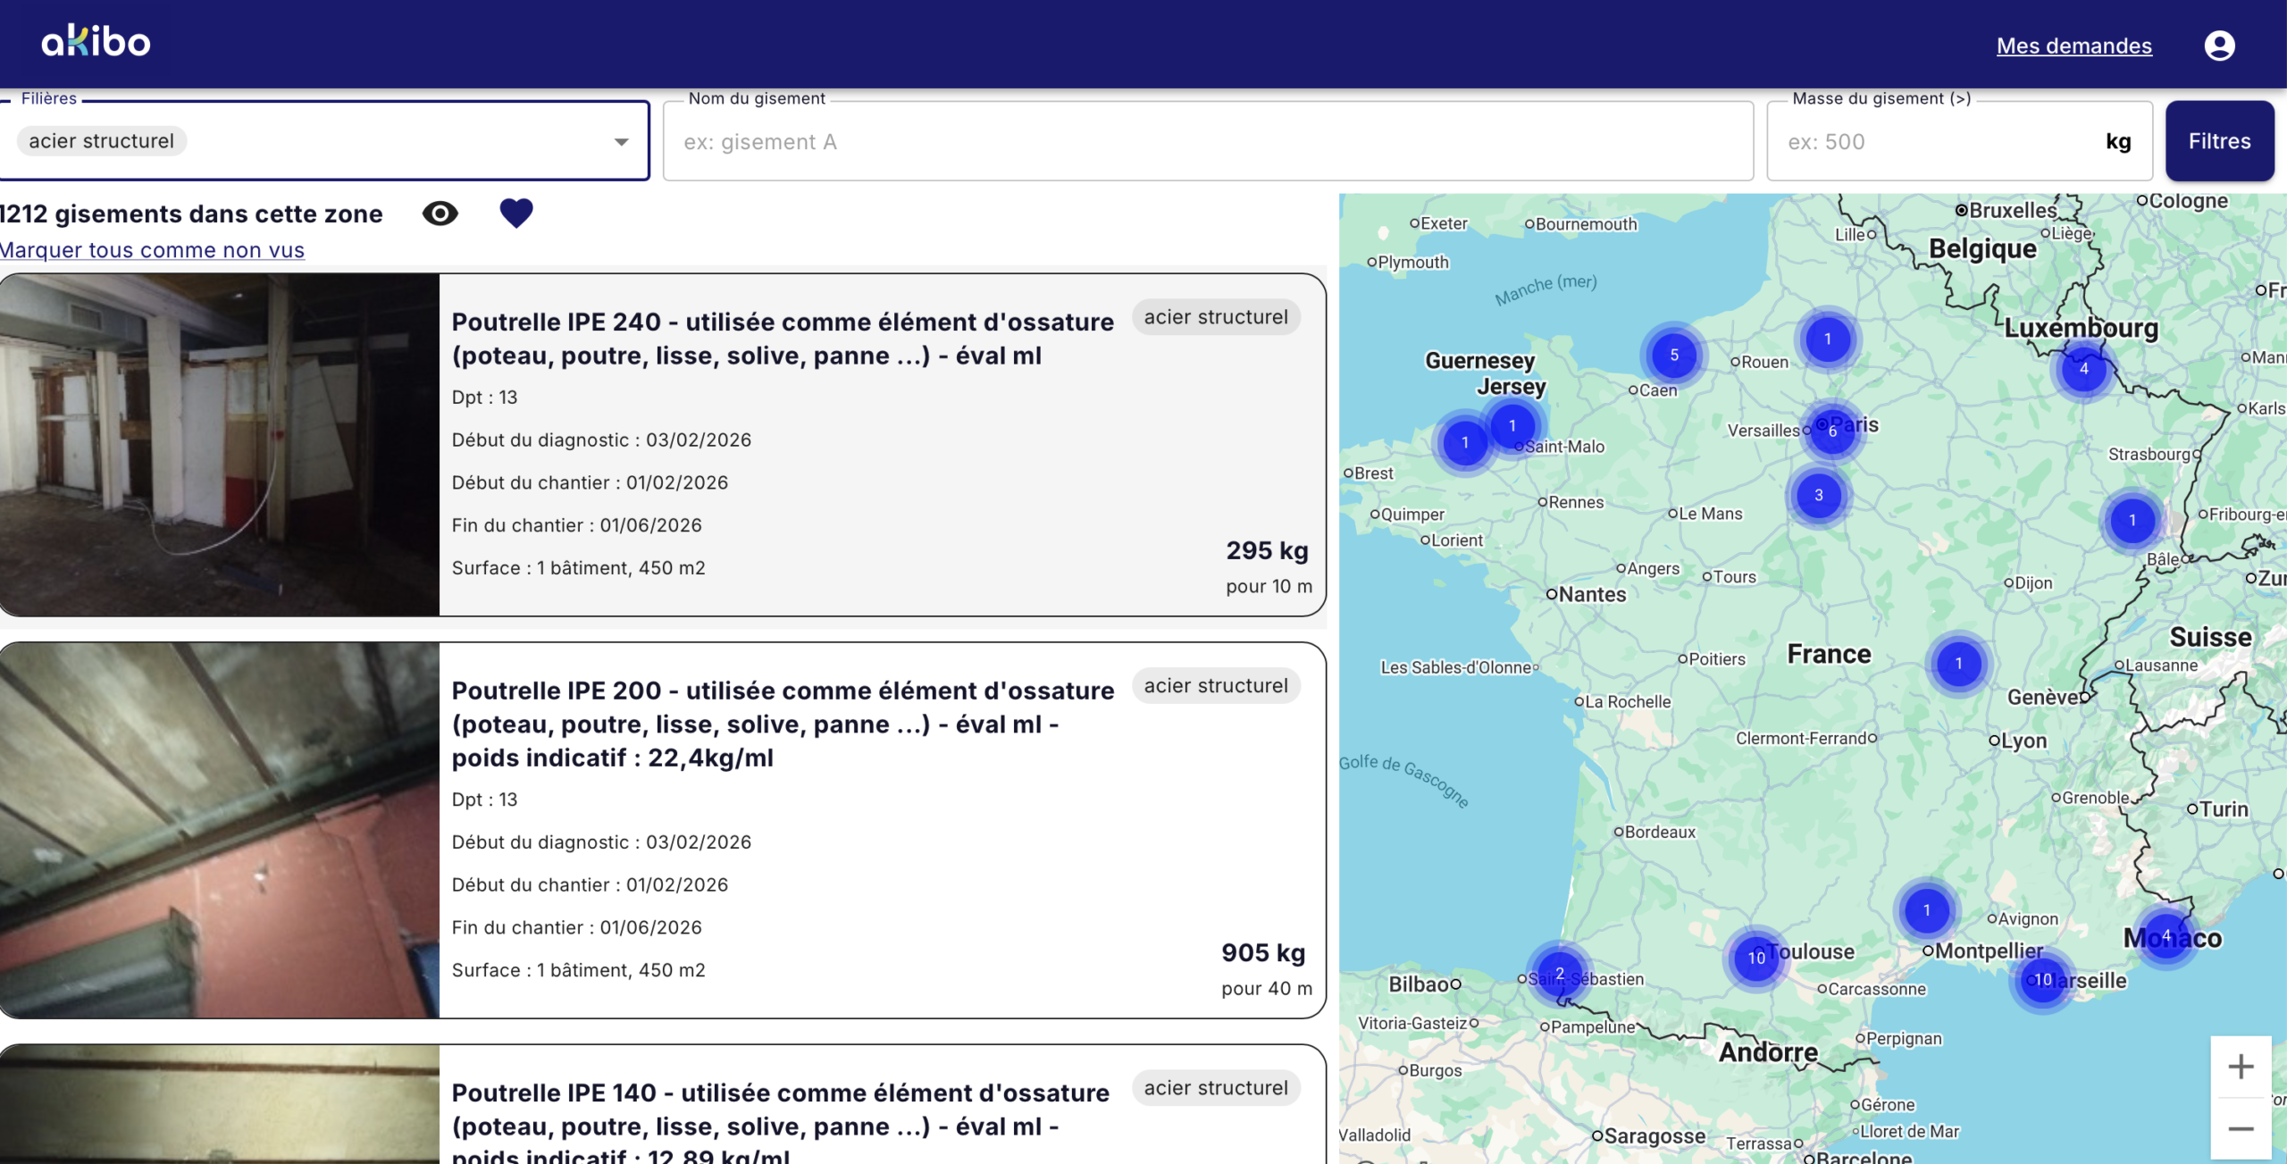Click the map cluster numbered 5 near Caen

(x=1673, y=355)
